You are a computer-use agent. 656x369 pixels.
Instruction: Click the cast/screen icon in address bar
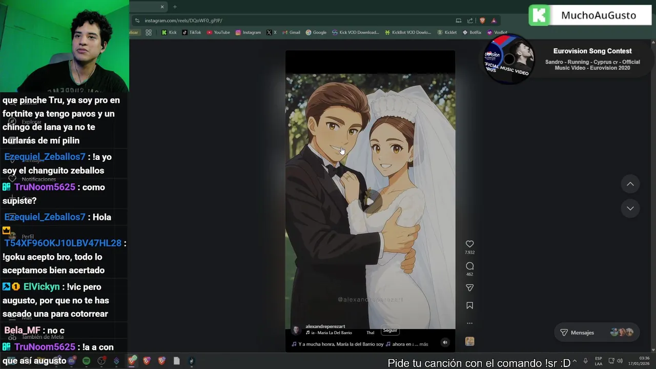point(458,20)
